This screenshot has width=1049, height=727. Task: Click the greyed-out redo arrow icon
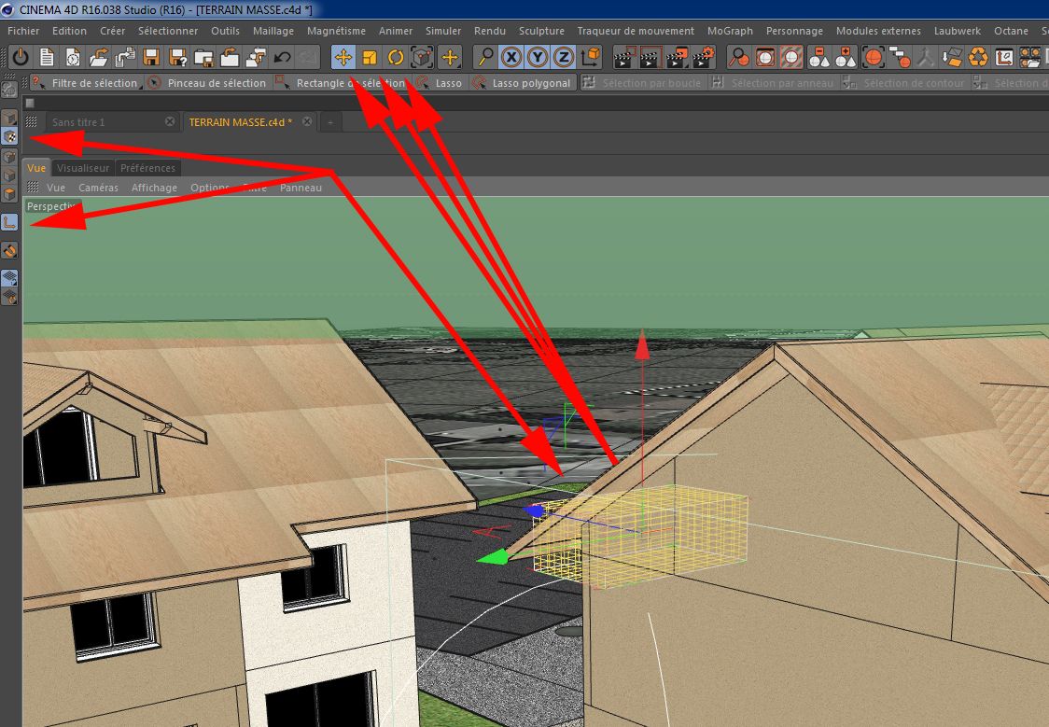pos(308,58)
